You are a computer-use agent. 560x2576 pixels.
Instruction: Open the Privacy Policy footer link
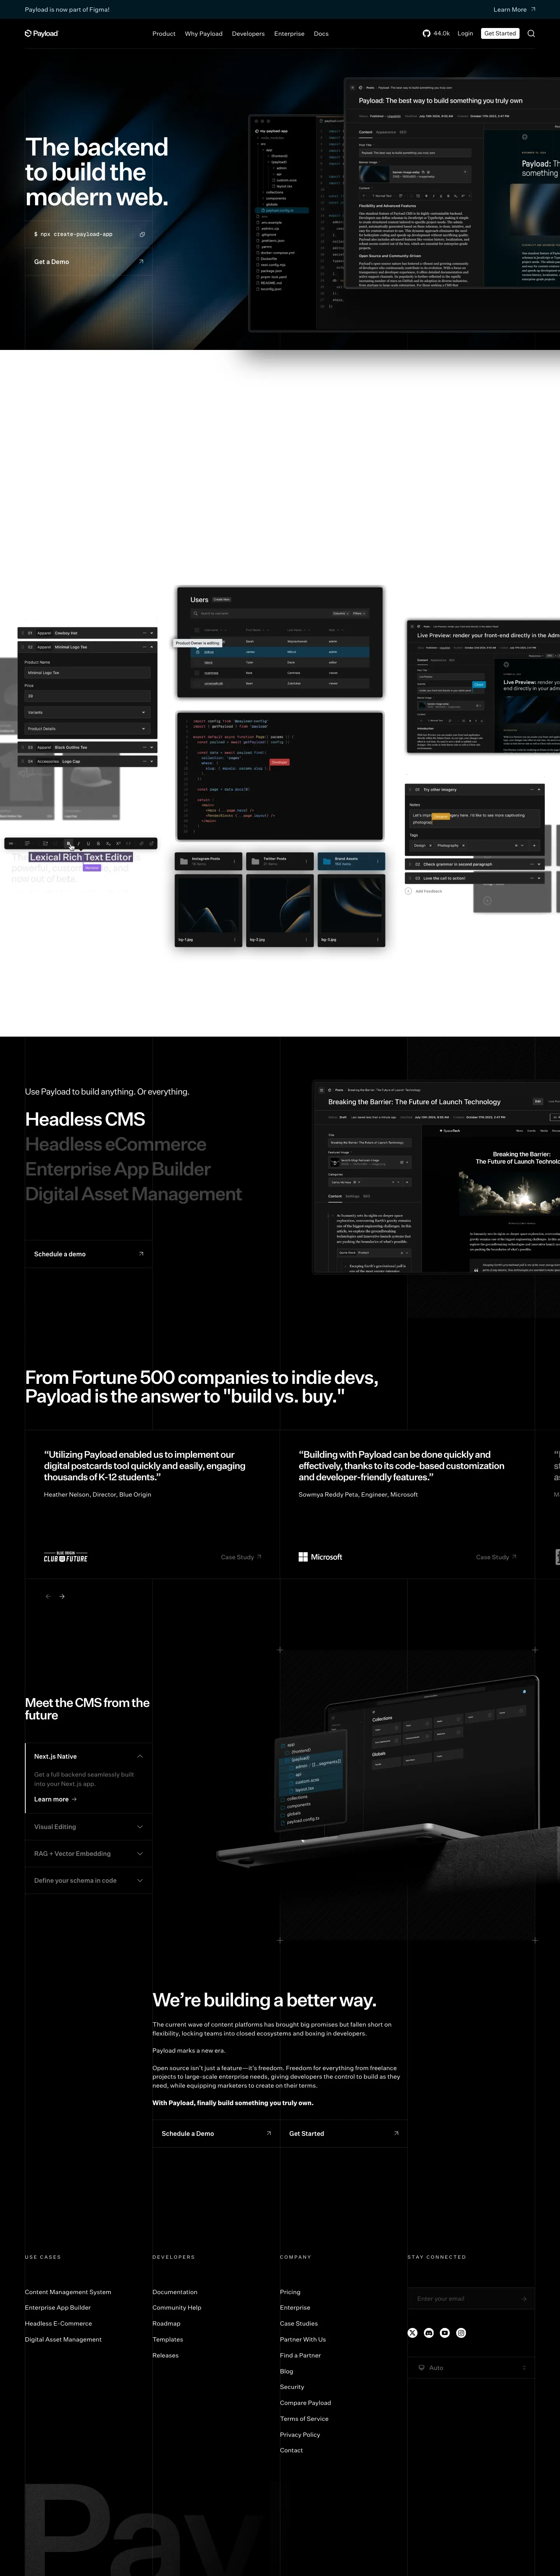coord(300,2435)
